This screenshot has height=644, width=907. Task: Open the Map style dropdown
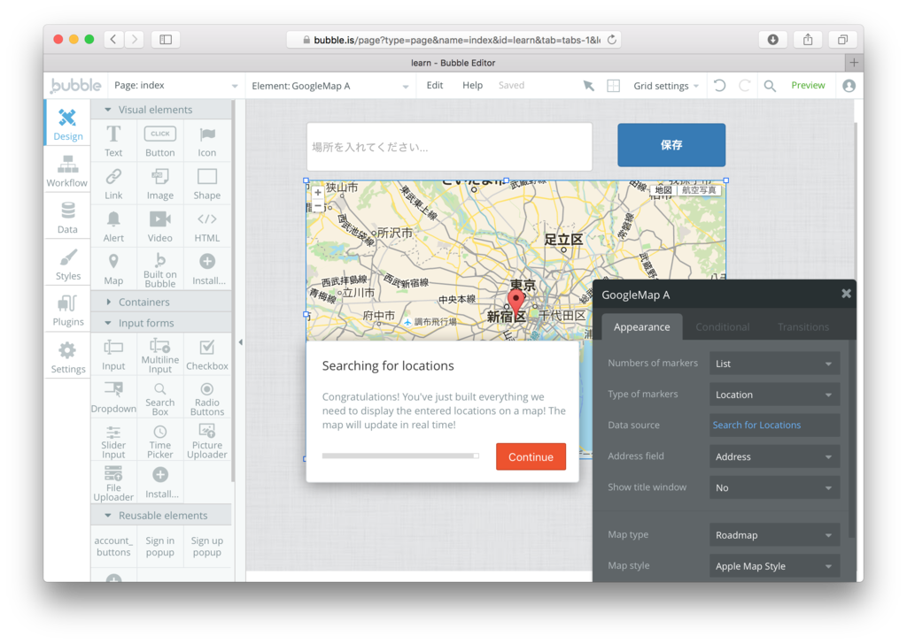[774, 566]
